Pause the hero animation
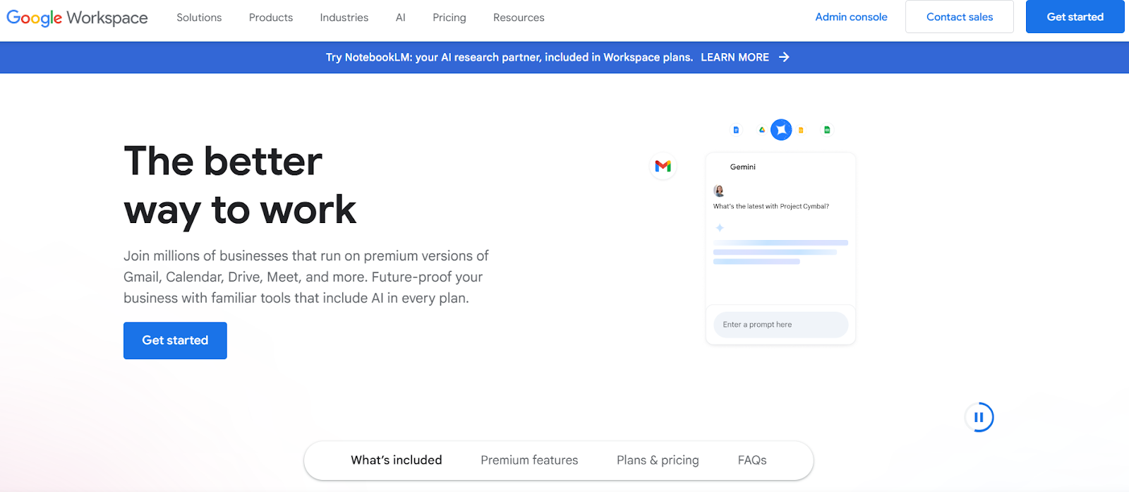The image size is (1129, 492). [x=979, y=417]
